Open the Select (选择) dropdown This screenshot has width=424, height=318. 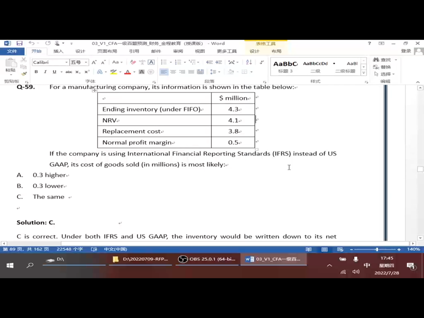pyautogui.click(x=385, y=74)
